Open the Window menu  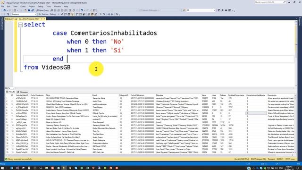tap(58, 6)
